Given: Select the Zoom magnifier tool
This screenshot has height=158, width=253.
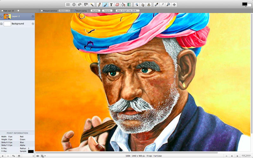Looking at the screenshot, I should 168,5.
